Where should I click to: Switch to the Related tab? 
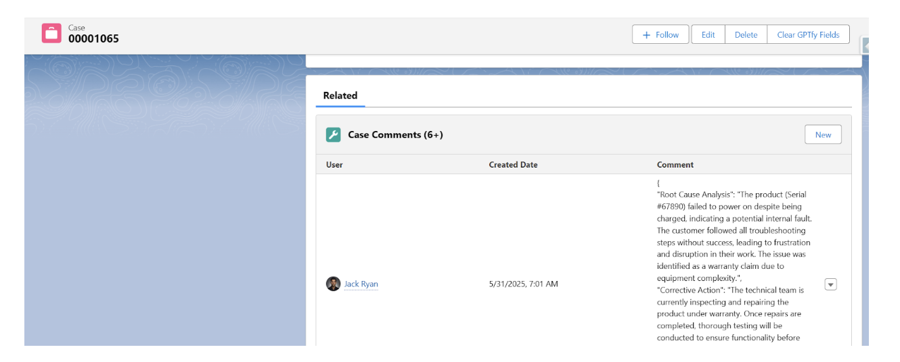(x=340, y=95)
